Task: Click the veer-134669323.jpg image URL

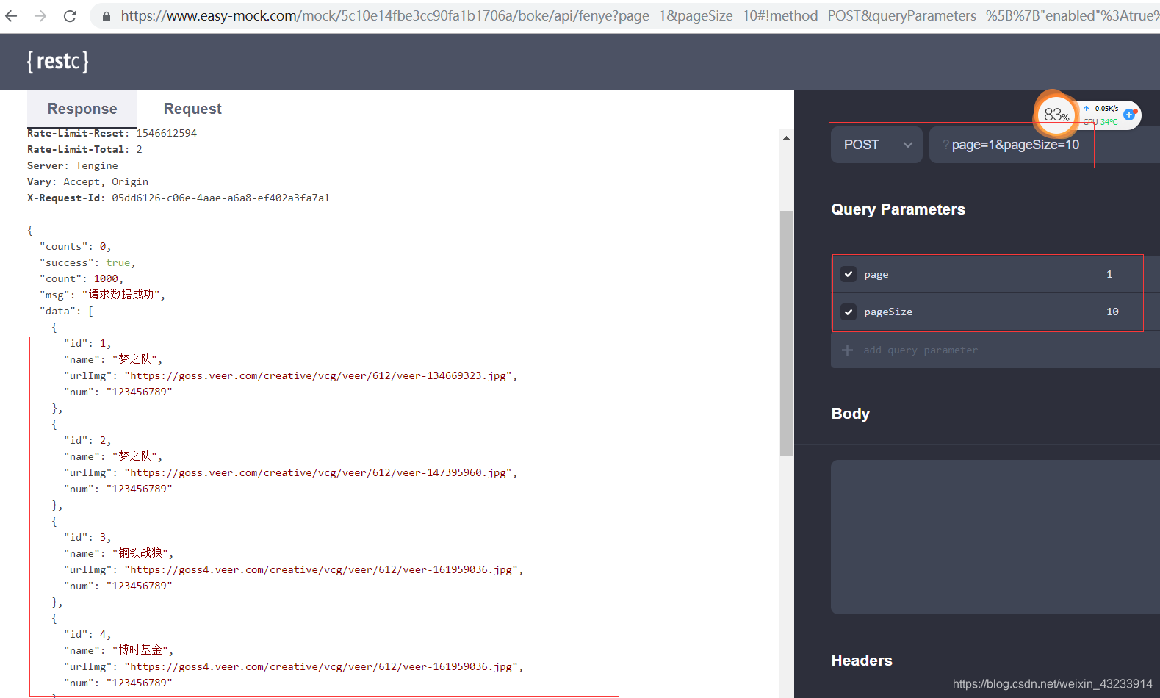Action: point(320,375)
